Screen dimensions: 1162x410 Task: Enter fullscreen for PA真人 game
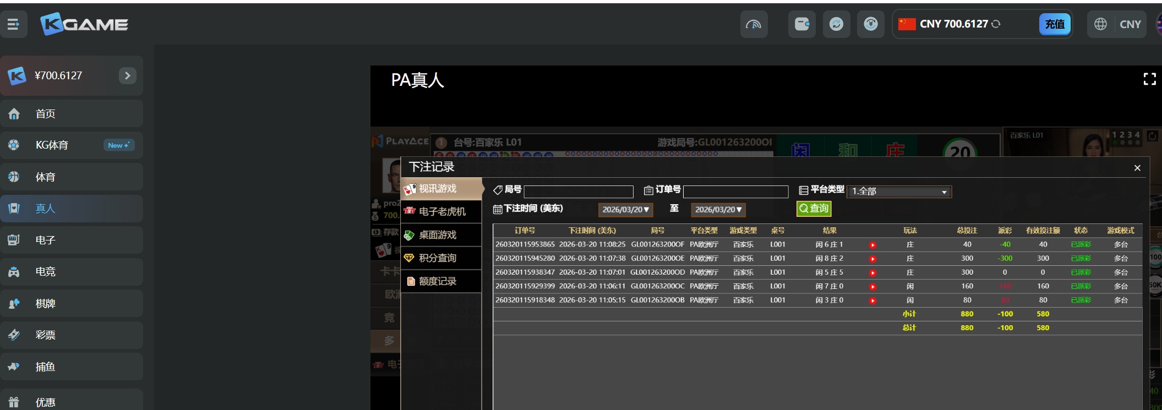tap(1149, 79)
